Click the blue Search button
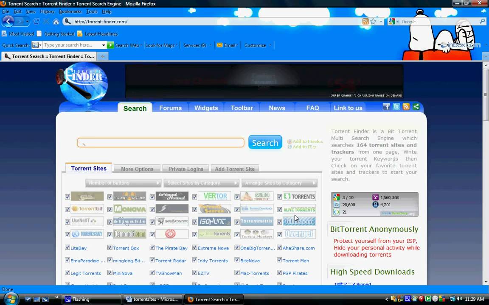The image size is (489, 305). tap(265, 142)
